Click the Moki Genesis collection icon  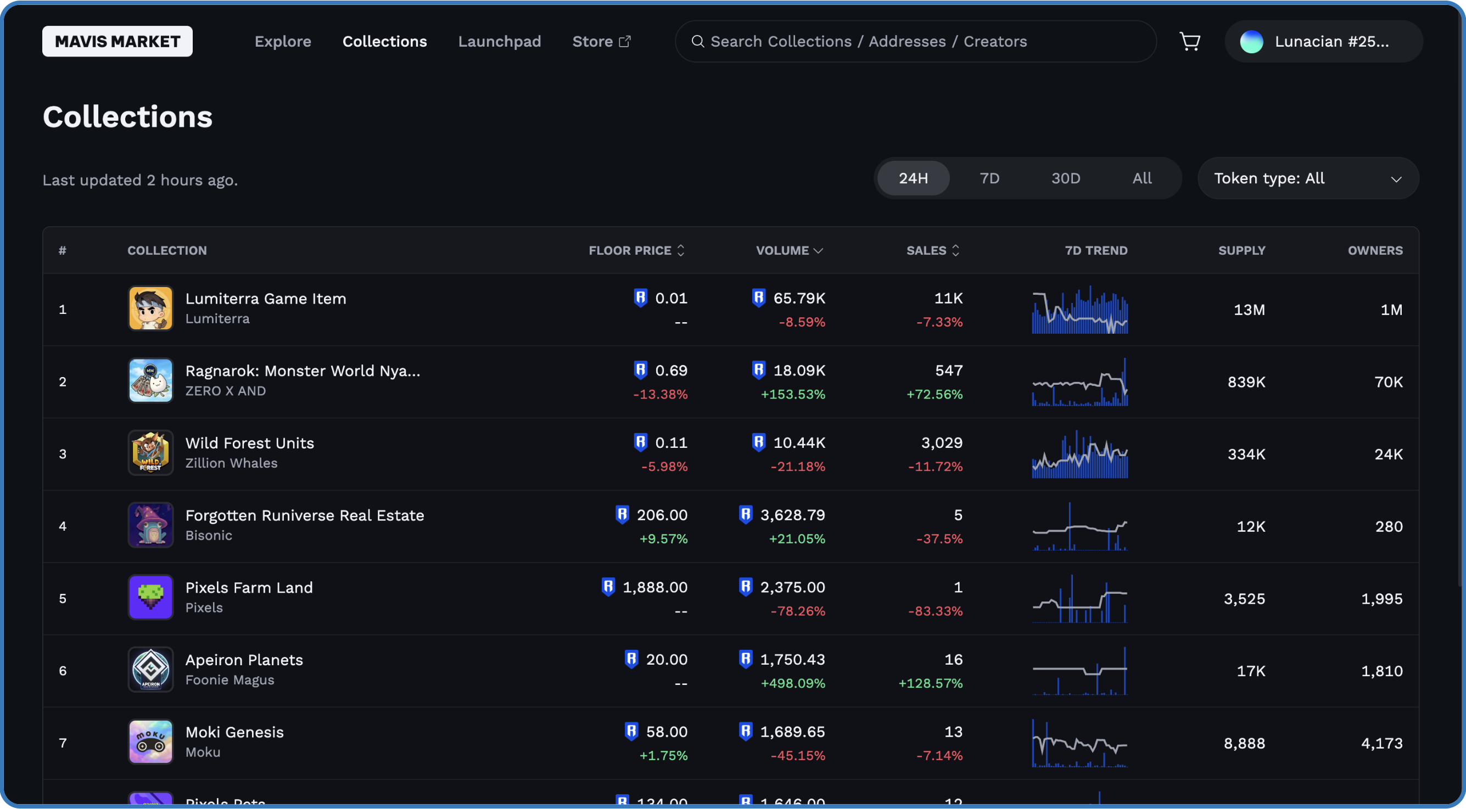(x=151, y=743)
